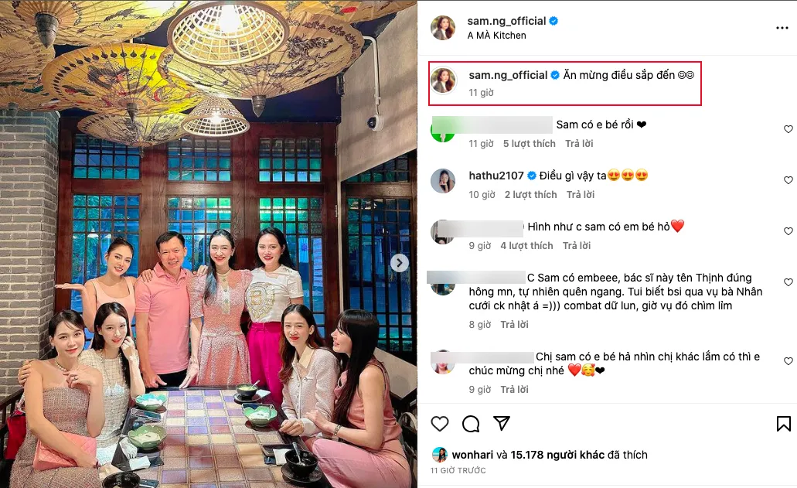Like the post with the heart icon
The height and width of the screenshot is (488, 797).
[440, 424]
